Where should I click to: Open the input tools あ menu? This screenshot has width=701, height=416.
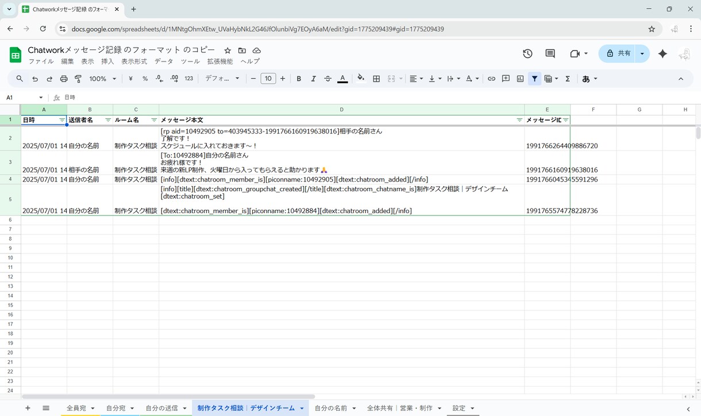[x=590, y=79]
